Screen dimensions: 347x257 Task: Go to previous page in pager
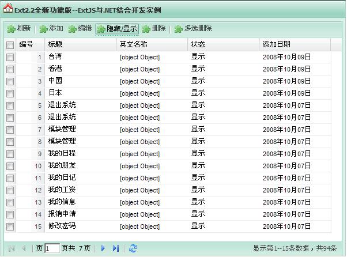[x=24, y=248]
